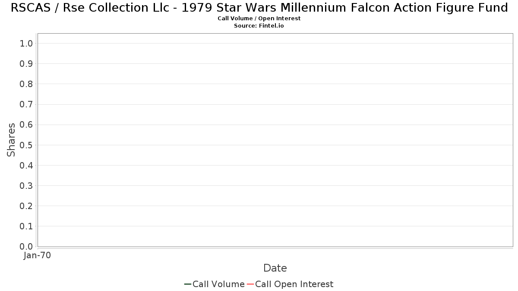Viewport: 518px width, 291px height.
Task: Click the 'Shares' y-axis title
Action: (11, 140)
